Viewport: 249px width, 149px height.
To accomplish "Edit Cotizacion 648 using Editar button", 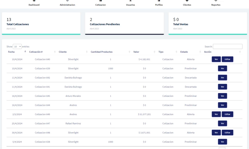I will [228, 133].
